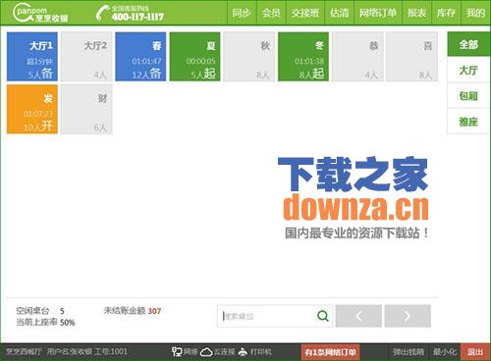491x361 pixels.
Task: Open table 夏 timer 00:00:05
Action: tap(194, 56)
